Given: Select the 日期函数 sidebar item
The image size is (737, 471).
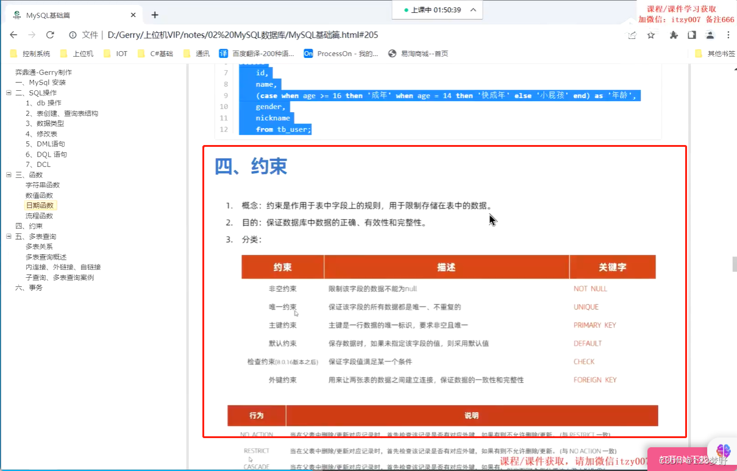Looking at the screenshot, I should pyautogui.click(x=40, y=205).
